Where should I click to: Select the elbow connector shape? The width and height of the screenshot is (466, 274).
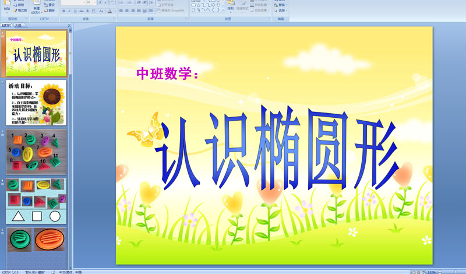[203, 5]
